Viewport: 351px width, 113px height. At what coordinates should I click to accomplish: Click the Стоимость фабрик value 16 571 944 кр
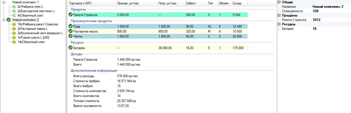pos(127,81)
